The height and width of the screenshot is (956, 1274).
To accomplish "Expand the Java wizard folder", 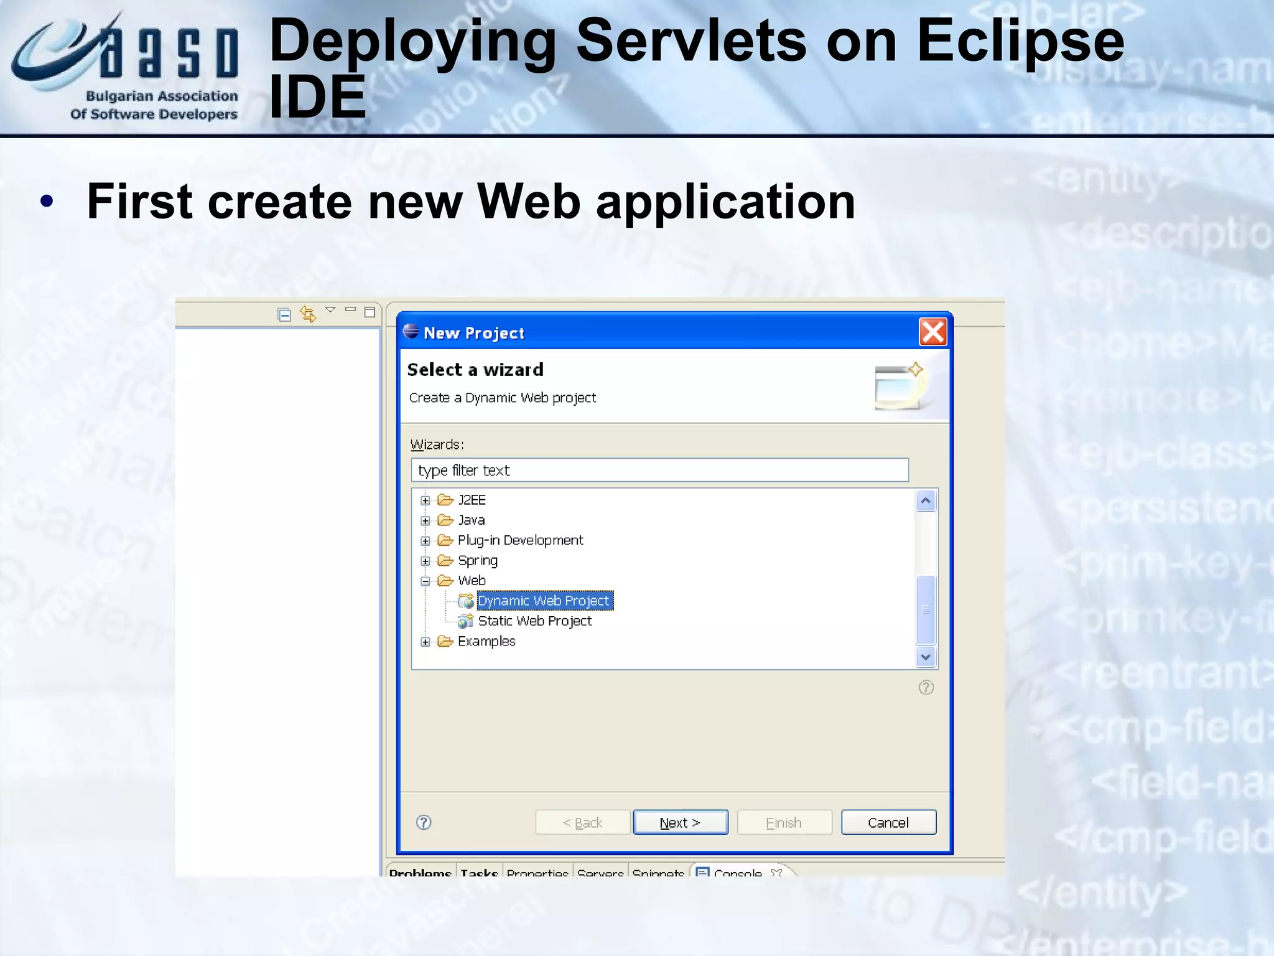I will (x=425, y=521).
